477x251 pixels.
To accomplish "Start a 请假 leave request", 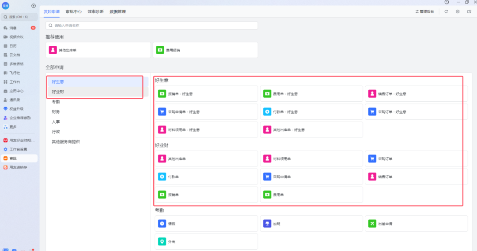I will (x=206, y=224).
